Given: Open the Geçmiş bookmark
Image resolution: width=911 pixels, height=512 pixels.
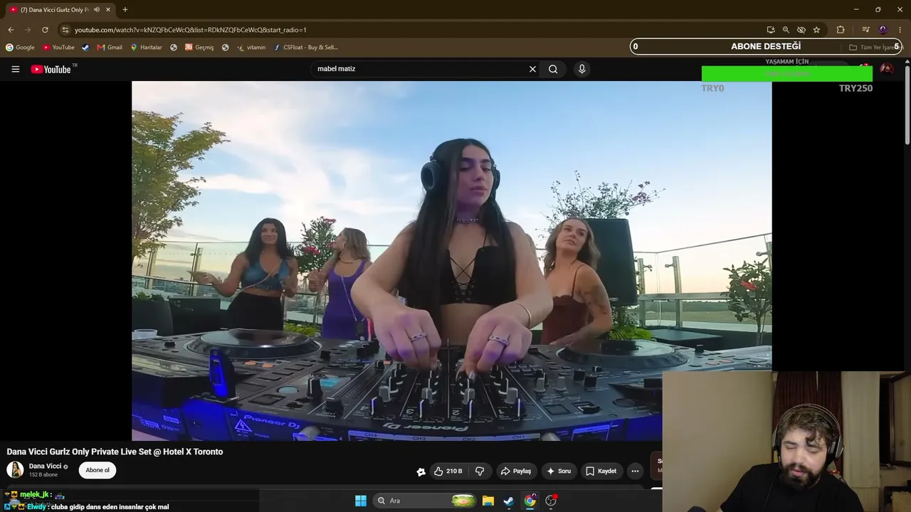Looking at the screenshot, I should pos(199,48).
